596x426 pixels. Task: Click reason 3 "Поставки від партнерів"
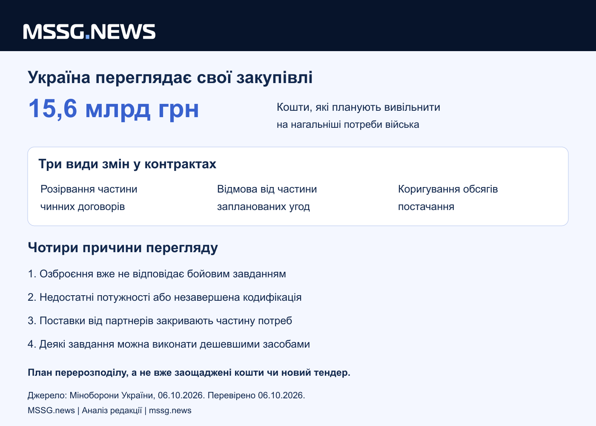coord(160,320)
